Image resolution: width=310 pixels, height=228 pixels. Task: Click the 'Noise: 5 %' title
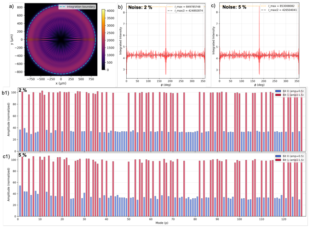(234, 7)
